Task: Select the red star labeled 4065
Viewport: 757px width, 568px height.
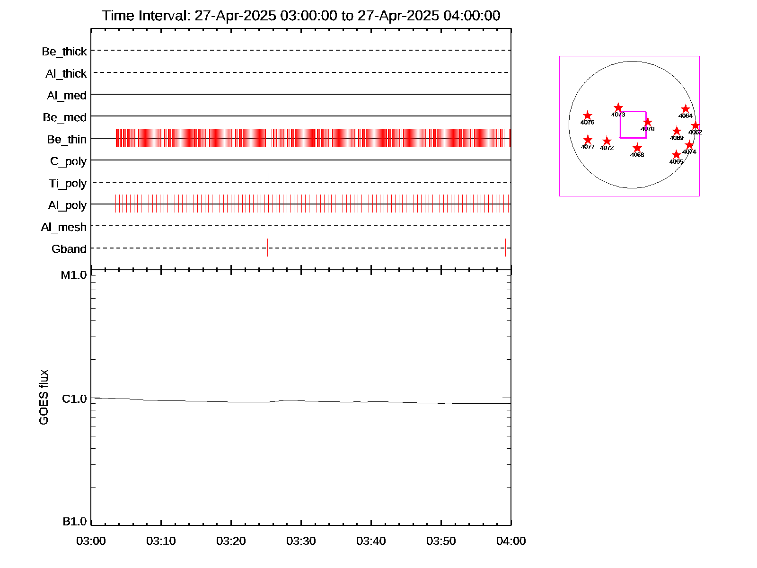Action: tap(676, 155)
